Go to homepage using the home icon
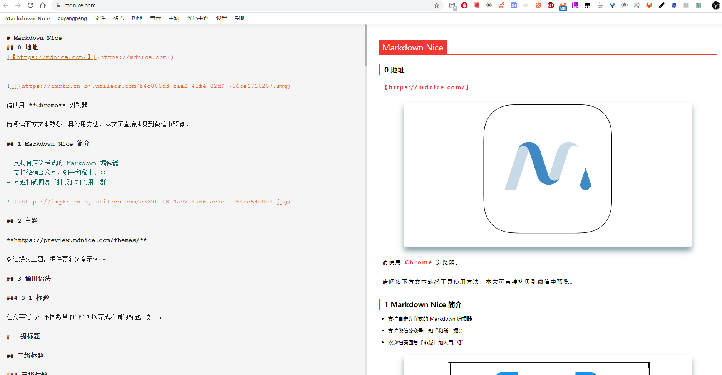722x375 pixels. point(43,5)
